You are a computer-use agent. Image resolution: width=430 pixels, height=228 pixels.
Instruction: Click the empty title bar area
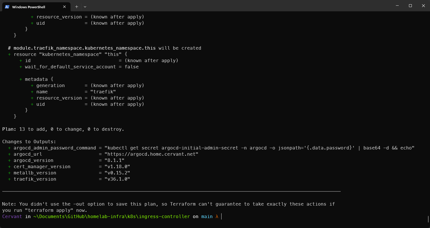228,6
